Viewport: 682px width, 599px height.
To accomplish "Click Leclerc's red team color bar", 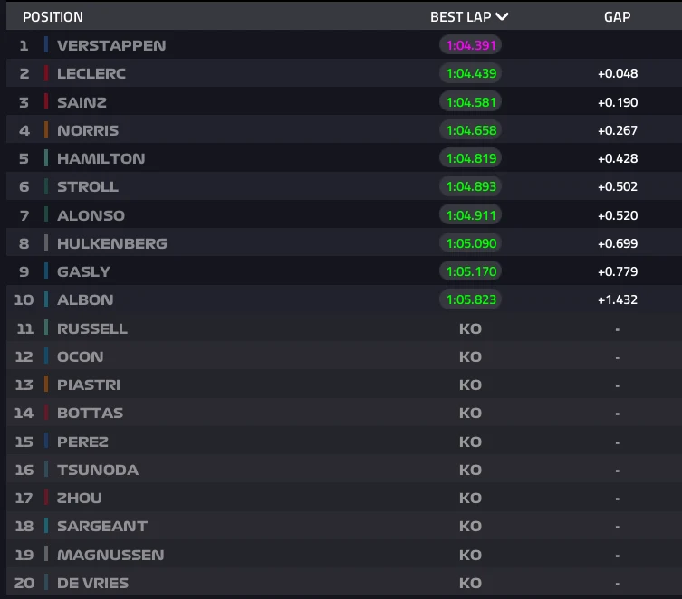I will tap(46, 73).
